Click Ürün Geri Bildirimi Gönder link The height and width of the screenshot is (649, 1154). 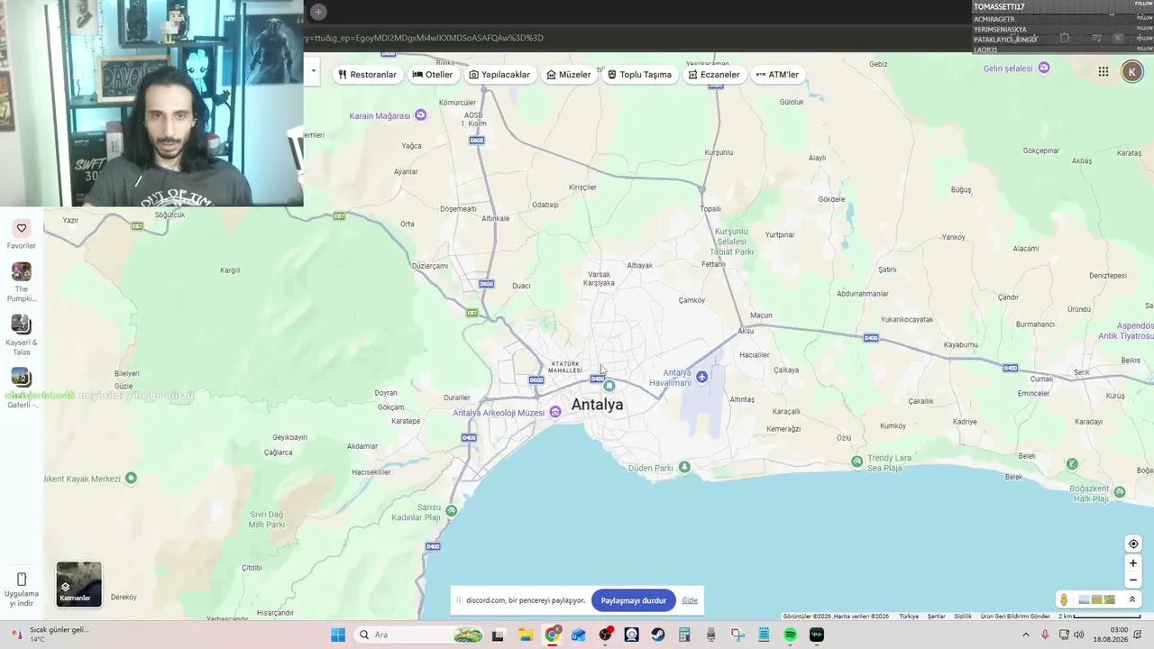pos(1015,617)
